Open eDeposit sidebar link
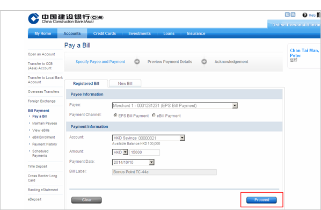Screen dimensions: 321x210 34,199
